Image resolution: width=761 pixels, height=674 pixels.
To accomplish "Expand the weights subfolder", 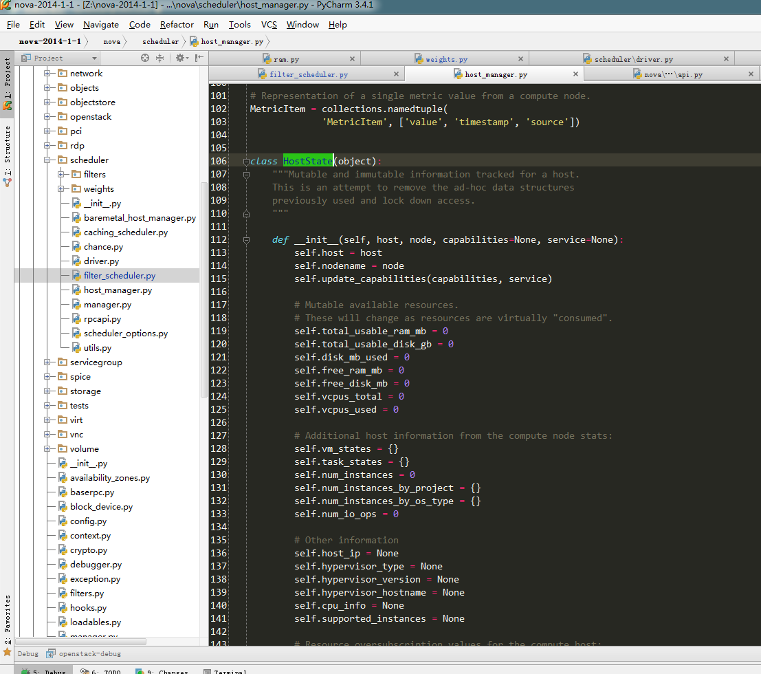I will pyautogui.click(x=60, y=189).
